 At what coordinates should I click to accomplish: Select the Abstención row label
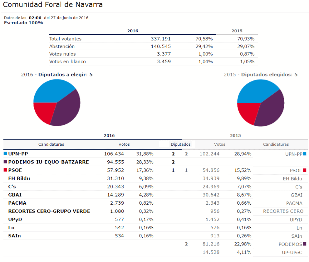pyautogui.click(x=62, y=46)
